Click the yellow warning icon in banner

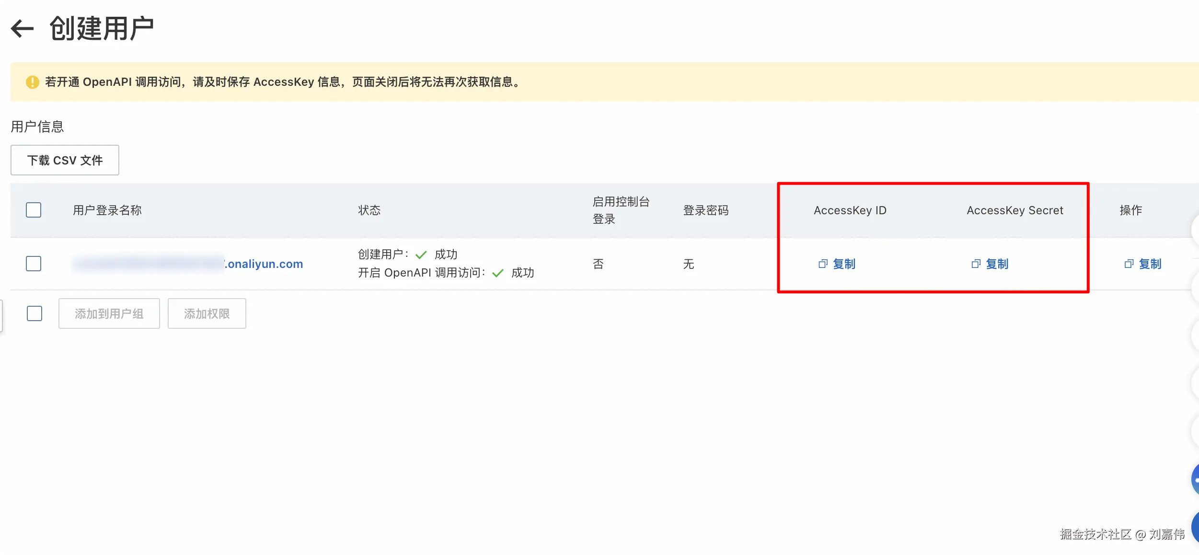pos(32,82)
